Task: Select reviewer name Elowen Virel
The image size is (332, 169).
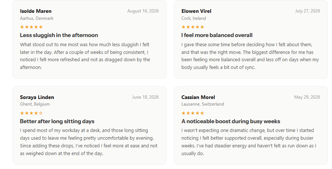Action: [x=196, y=11]
